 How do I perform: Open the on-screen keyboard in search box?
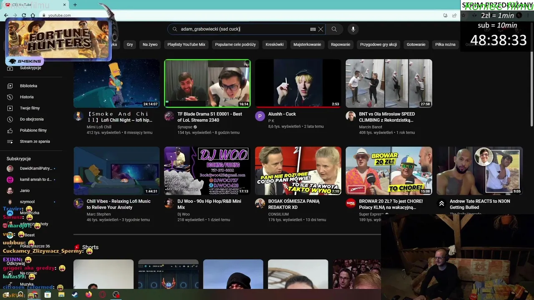pos(313,29)
